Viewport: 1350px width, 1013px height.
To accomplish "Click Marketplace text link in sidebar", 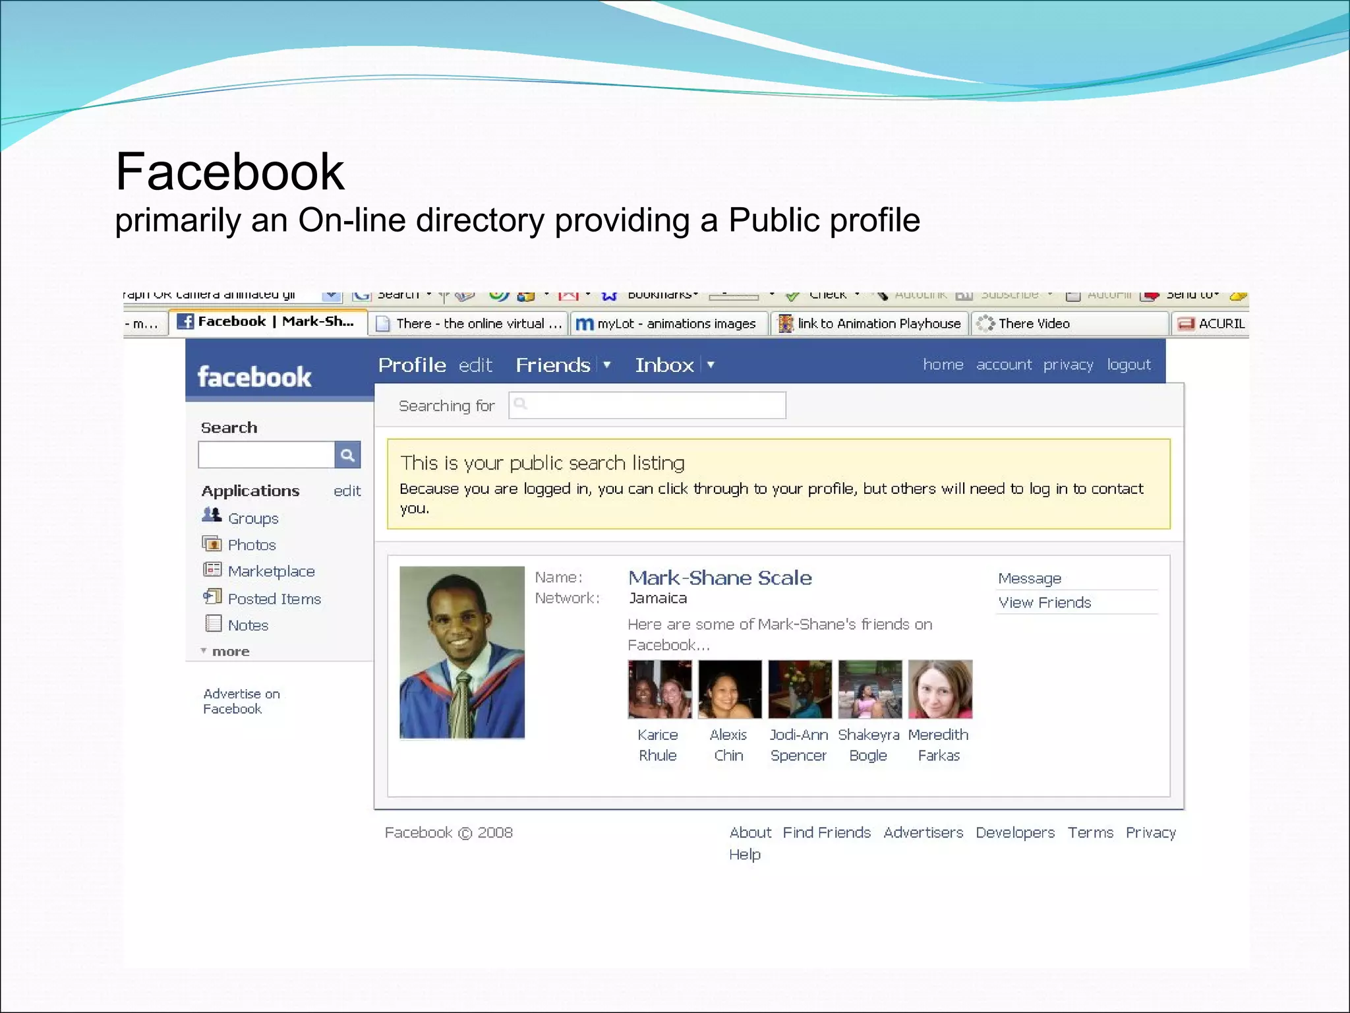I will 272,571.
